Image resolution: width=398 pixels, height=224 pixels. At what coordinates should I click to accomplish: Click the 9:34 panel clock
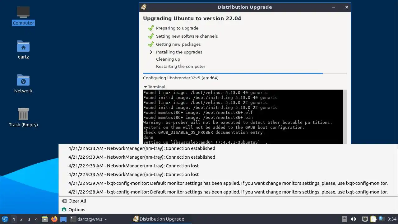click(392, 219)
